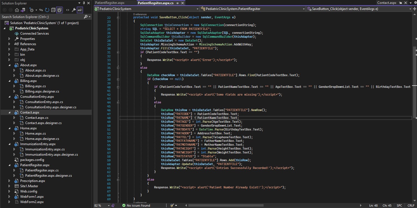The image size is (417, 208).
Task: Pin the Solution Explorer panel
Action: (x=84, y=3)
